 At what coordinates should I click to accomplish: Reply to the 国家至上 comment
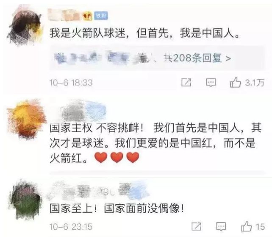(221, 227)
